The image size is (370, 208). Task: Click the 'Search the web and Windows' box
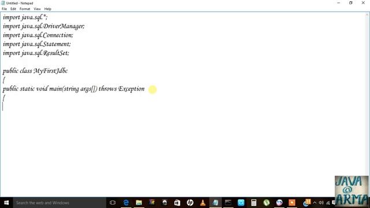tap(60, 203)
